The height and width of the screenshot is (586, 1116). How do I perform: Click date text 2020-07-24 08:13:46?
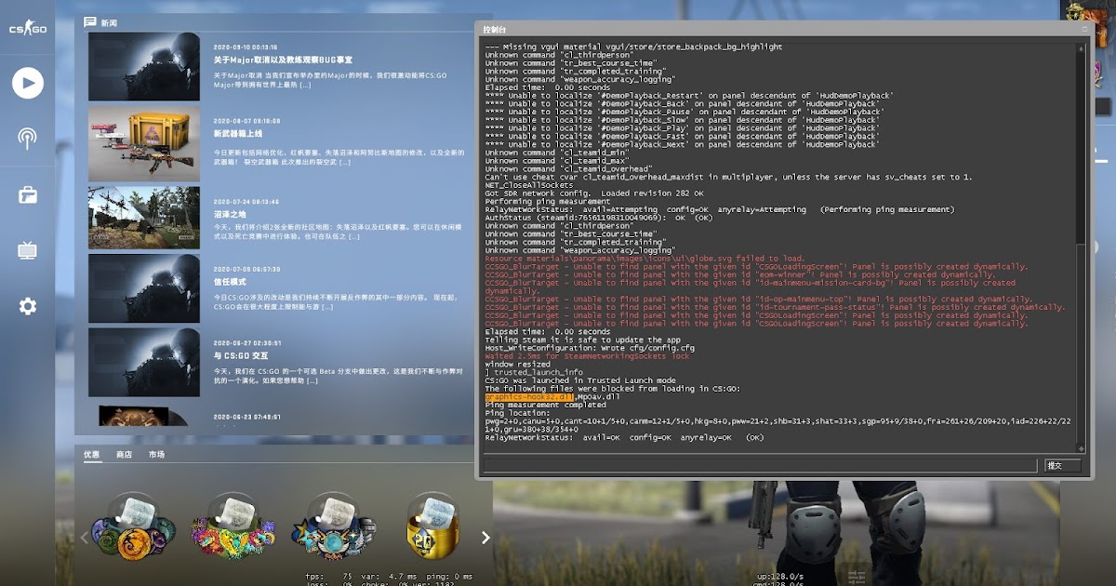[246, 201]
